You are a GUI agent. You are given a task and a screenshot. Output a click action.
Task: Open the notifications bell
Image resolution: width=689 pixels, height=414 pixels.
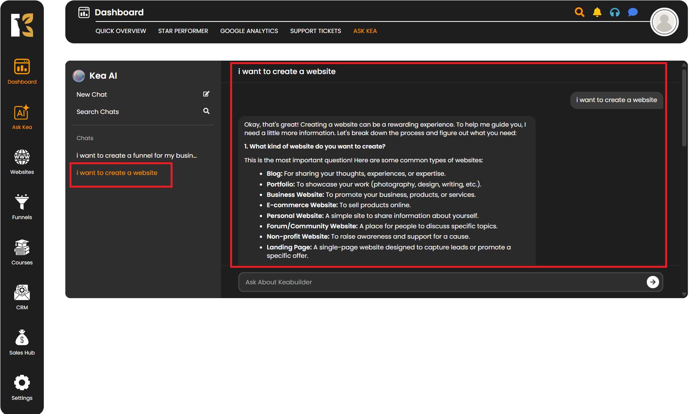click(597, 12)
